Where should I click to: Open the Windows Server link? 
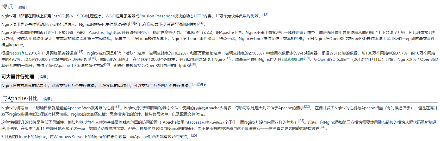69,137
